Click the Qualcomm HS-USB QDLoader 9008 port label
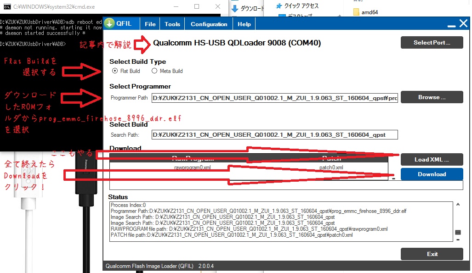Image resolution: width=472 pixels, height=273 pixels. [237, 43]
